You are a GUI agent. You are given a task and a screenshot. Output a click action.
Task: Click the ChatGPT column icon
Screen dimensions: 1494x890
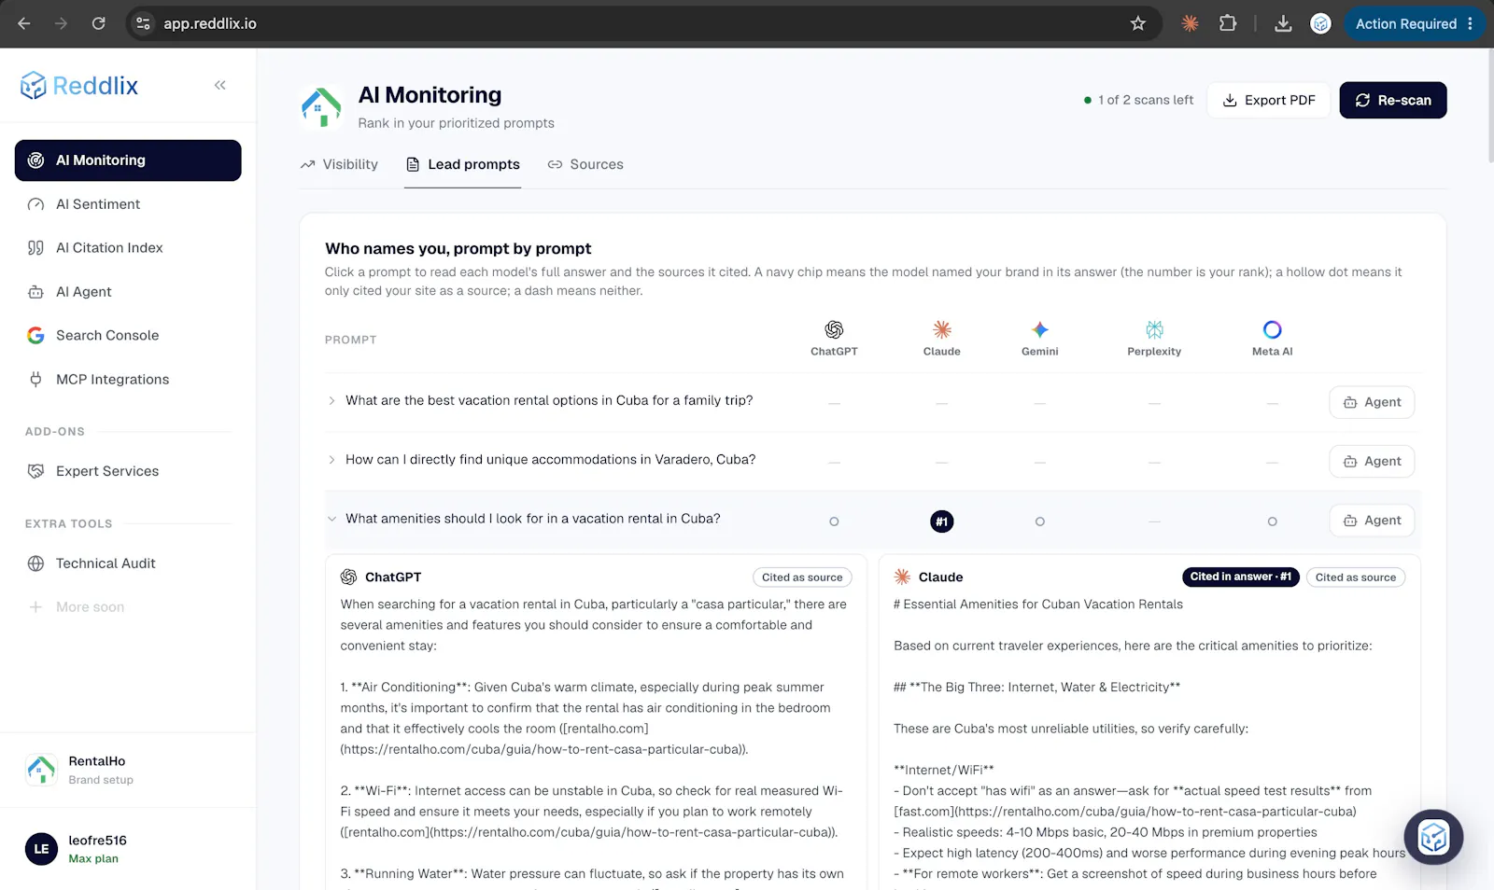(x=834, y=330)
